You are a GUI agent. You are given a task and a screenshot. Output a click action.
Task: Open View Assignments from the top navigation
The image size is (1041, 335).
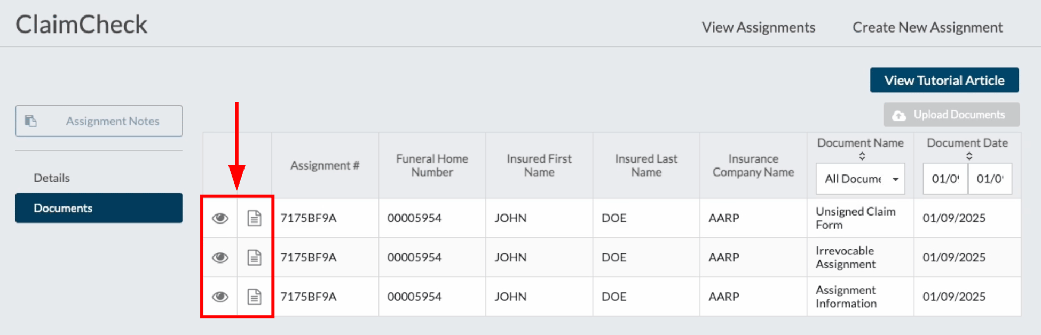(758, 27)
